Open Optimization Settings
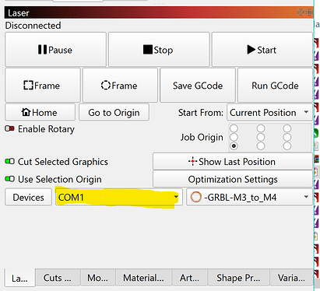The height and width of the screenshot is (291, 320). (233, 179)
